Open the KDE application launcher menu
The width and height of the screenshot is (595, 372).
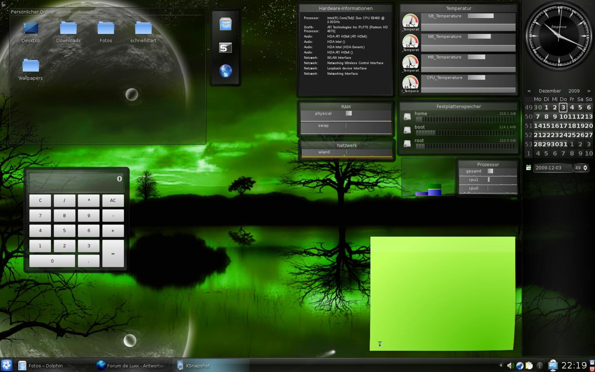point(6,365)
